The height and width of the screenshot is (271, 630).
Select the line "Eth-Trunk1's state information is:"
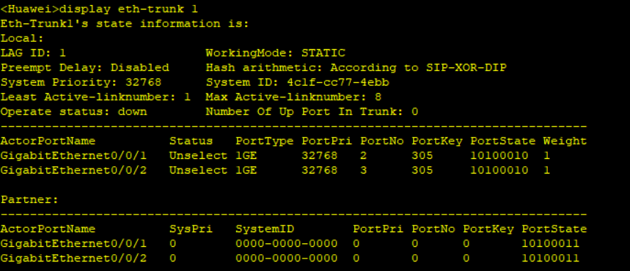click(125, 23)
